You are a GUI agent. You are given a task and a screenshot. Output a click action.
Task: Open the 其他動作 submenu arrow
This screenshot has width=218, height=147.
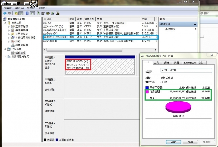point(195,29)
